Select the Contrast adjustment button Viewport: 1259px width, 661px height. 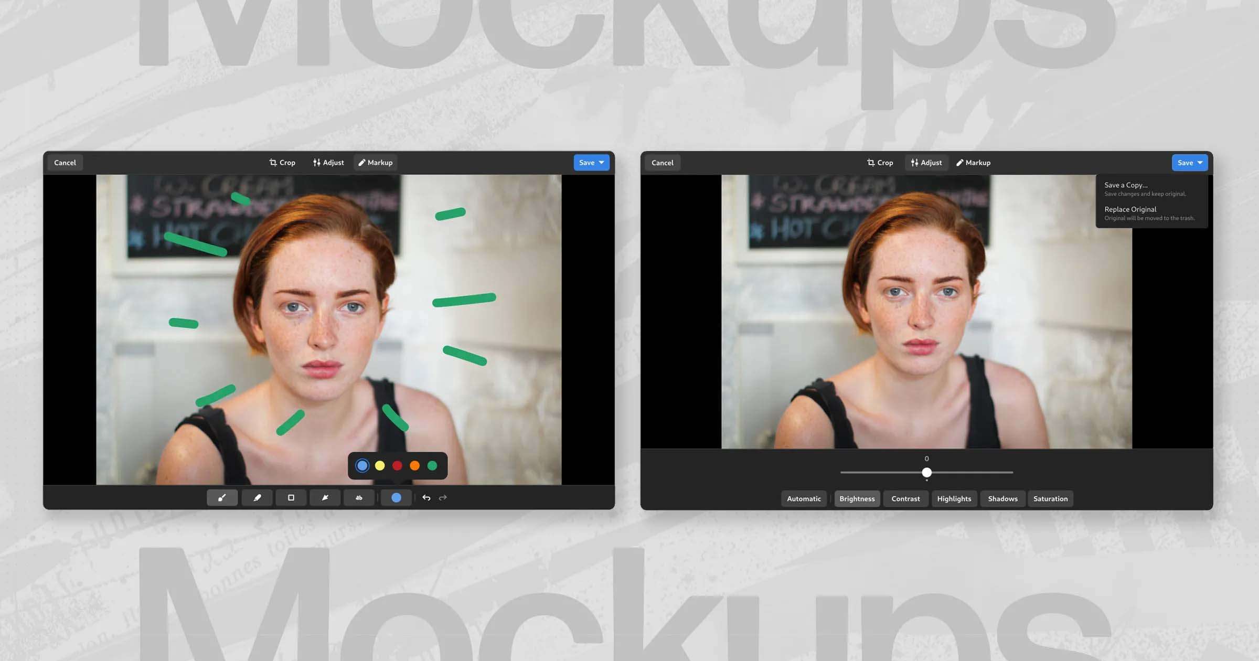click(905, 499)
